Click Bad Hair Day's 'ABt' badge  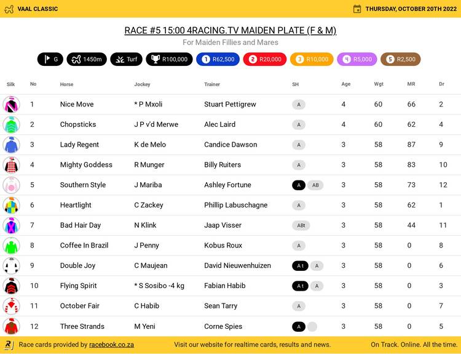(301, 225)
